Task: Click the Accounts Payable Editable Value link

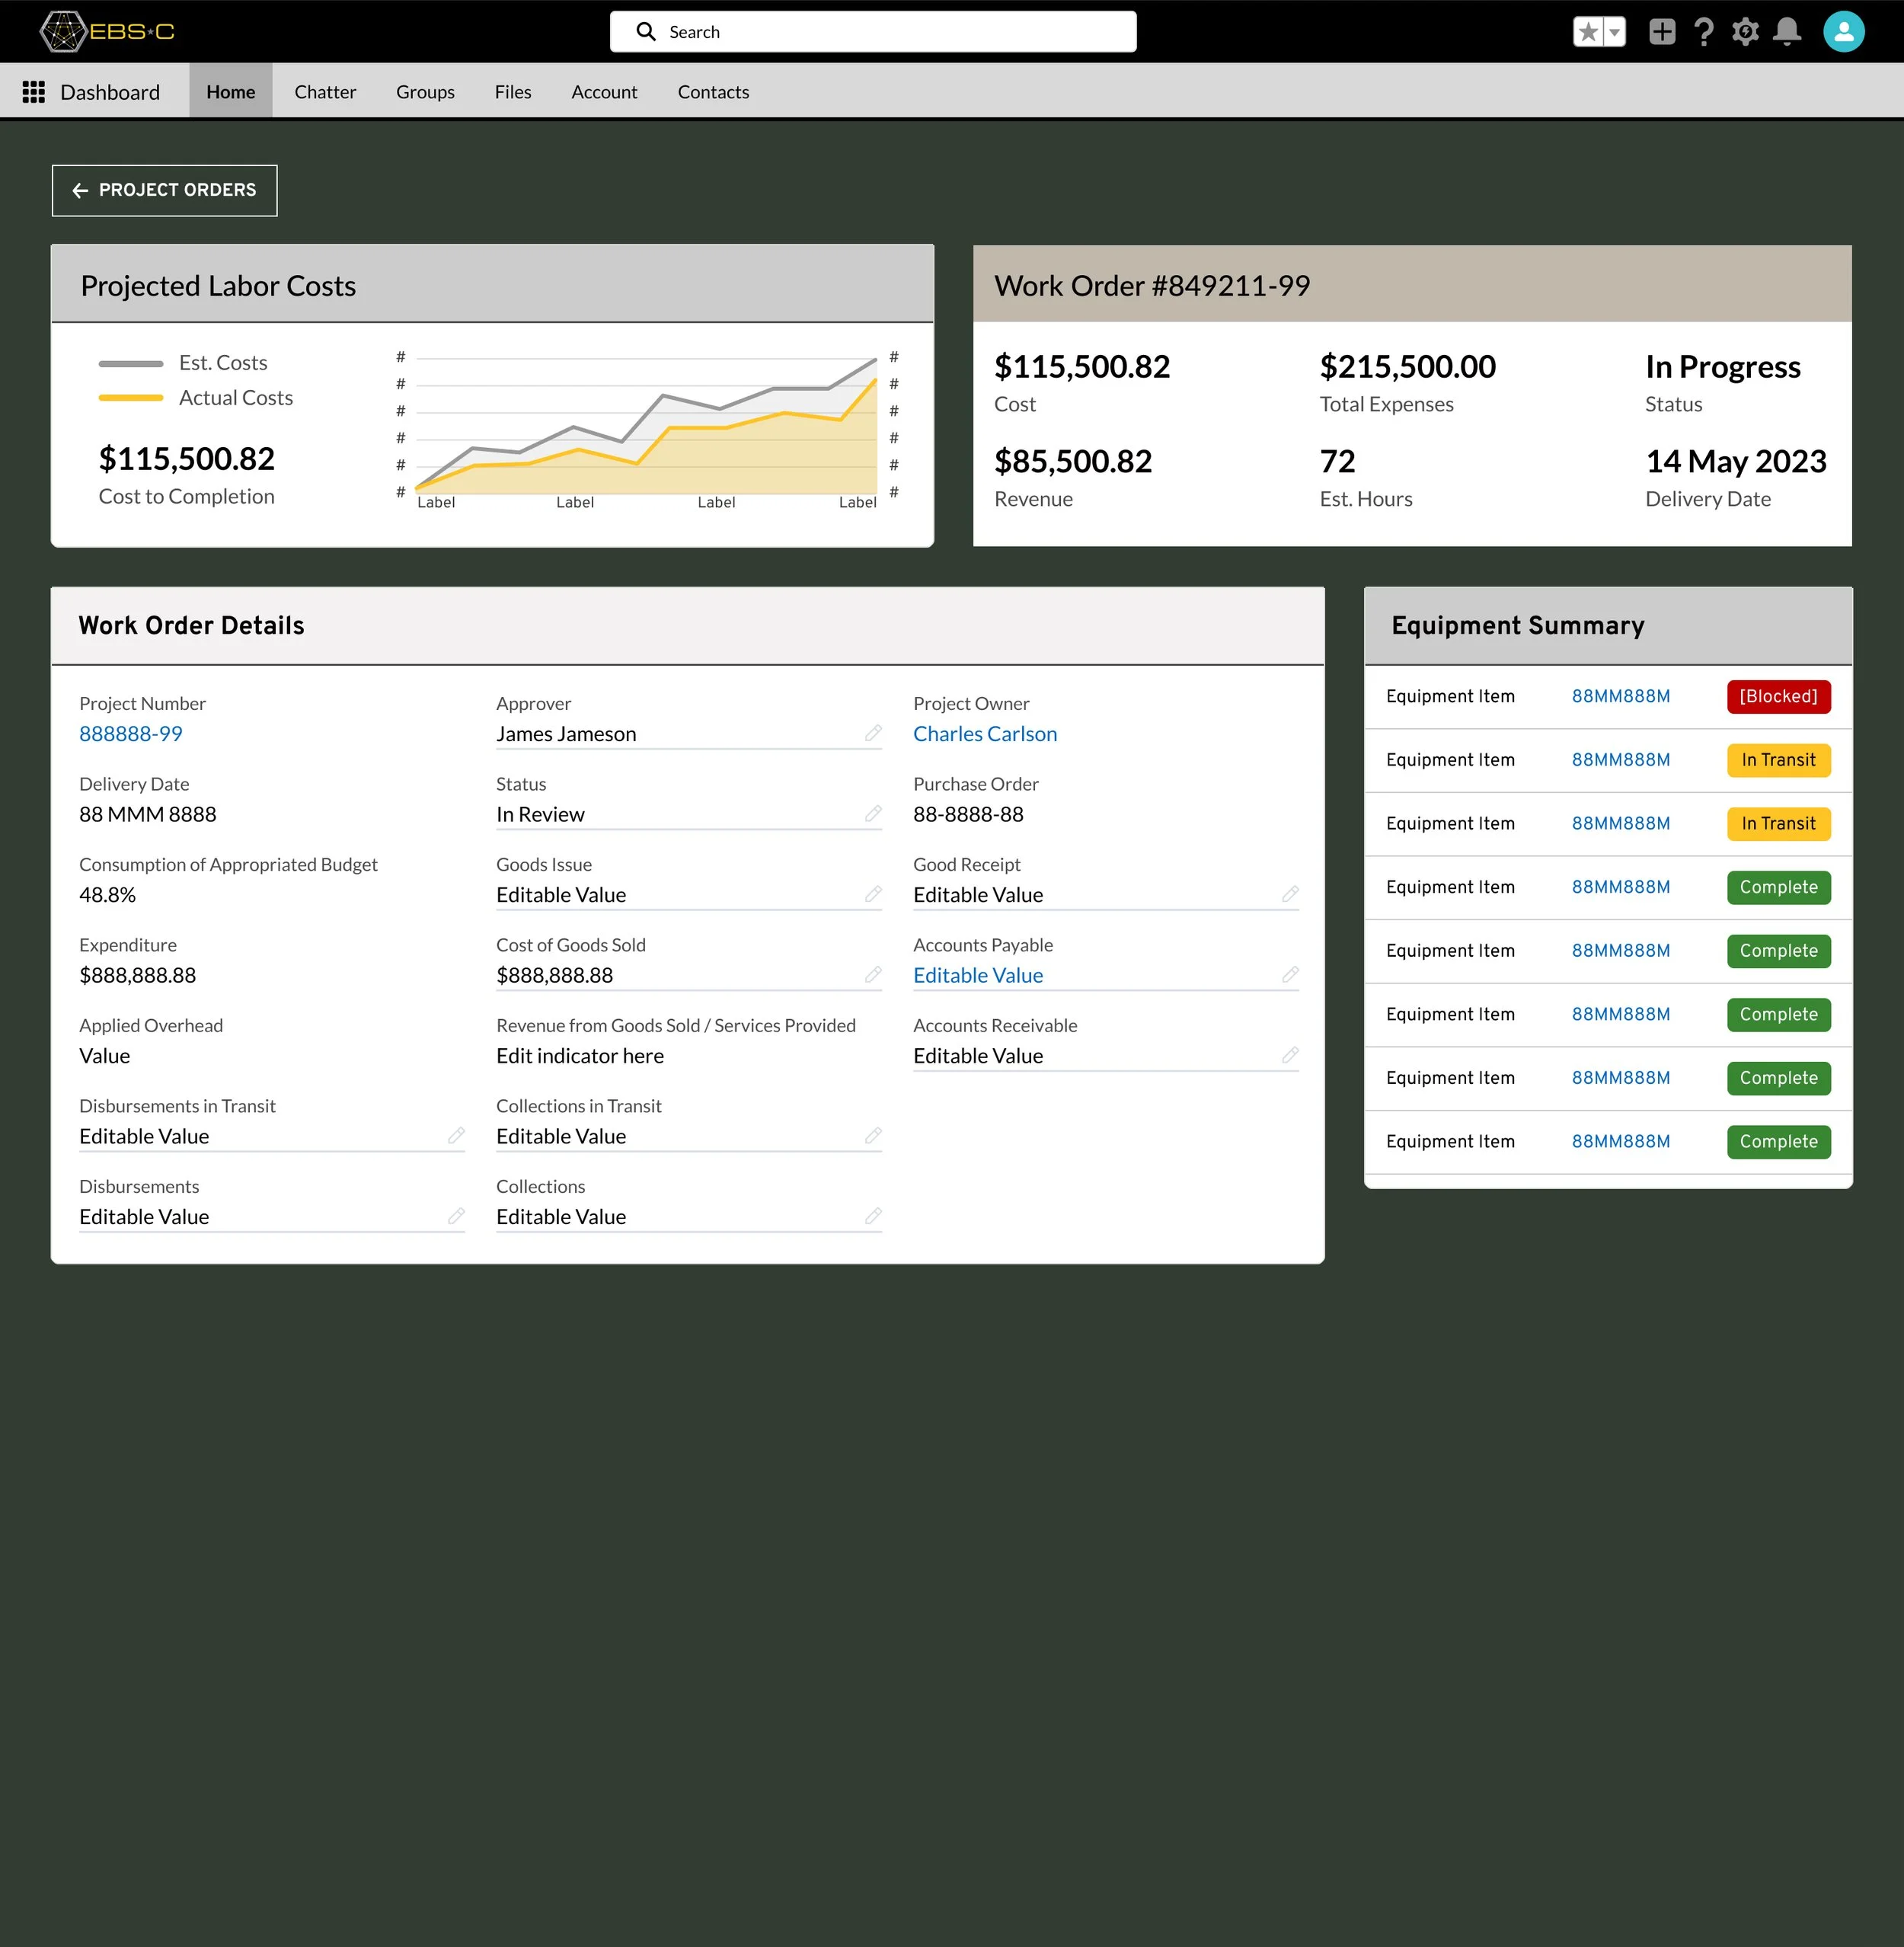Action: [978, 975]
